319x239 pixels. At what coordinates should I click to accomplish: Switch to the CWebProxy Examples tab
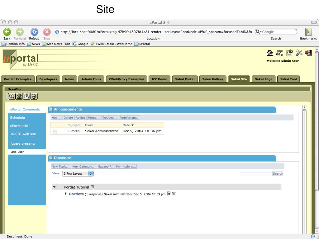(x=126, y=79)
